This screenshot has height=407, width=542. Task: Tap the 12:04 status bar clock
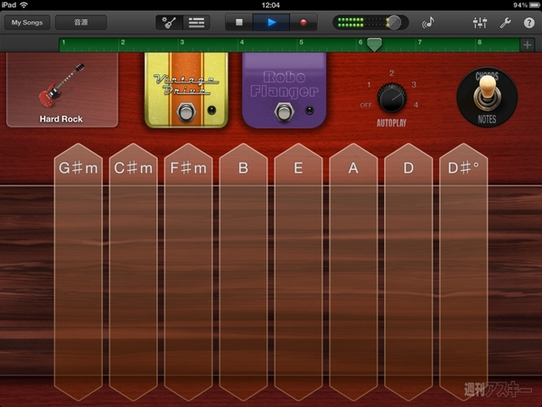click(x=271, y=5)
